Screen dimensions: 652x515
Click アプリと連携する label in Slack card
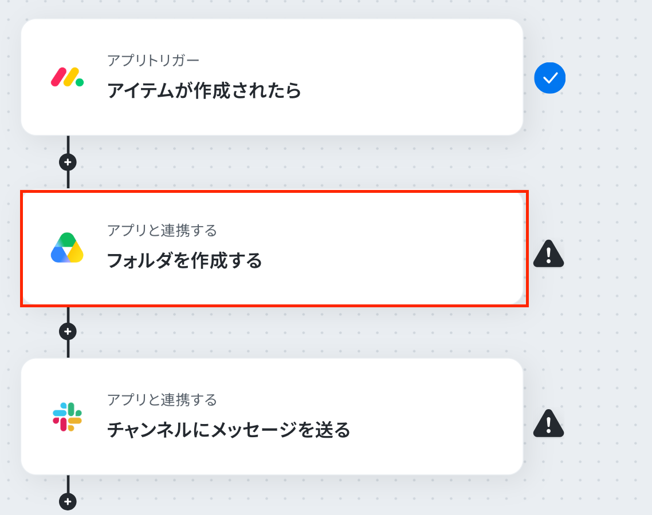162,399
